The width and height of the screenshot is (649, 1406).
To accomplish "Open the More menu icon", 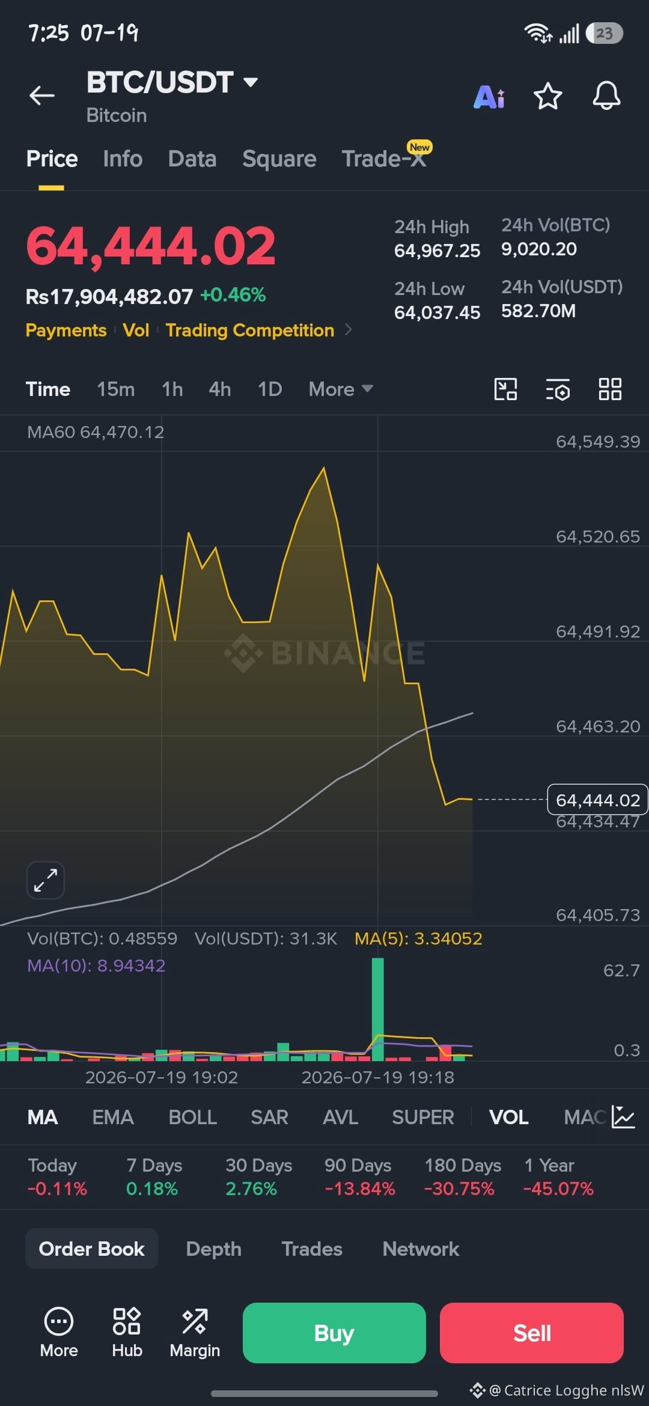I will [59, 1333].
